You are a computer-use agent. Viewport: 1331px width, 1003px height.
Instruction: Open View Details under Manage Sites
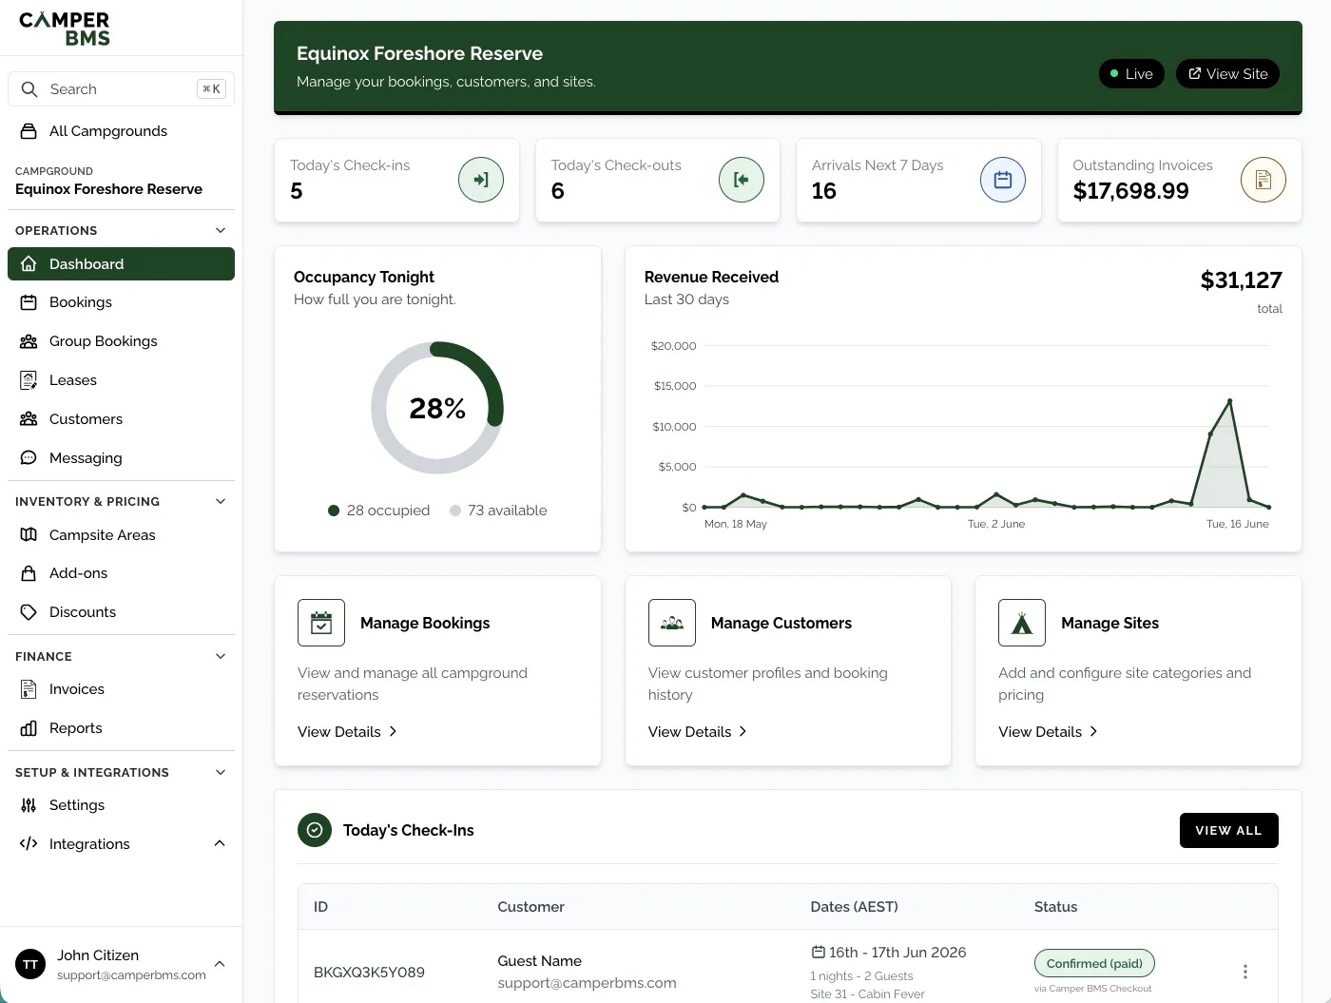click(x=1048, y=732)
